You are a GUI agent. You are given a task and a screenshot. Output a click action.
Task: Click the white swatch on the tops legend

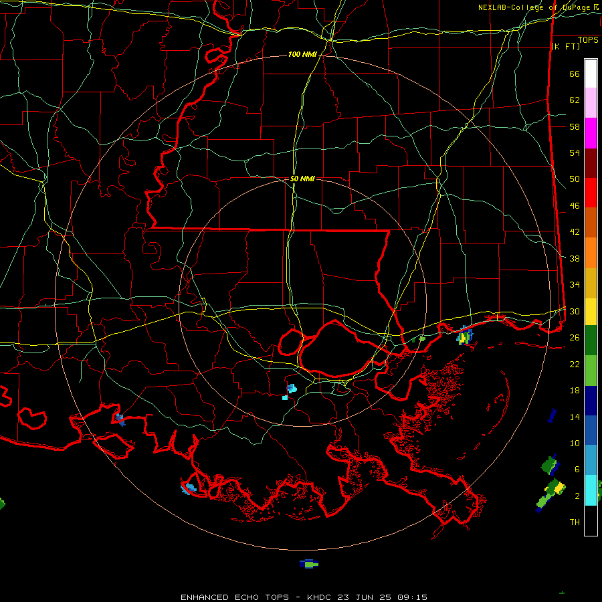[591, 74]
